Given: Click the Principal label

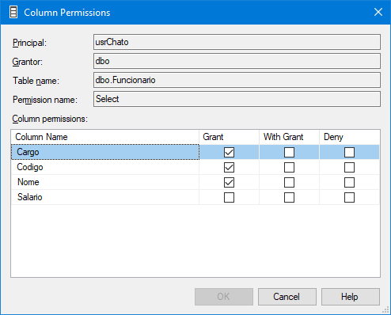Looking at the screenshot, I should pyautogui.click(x=29, y=43).
